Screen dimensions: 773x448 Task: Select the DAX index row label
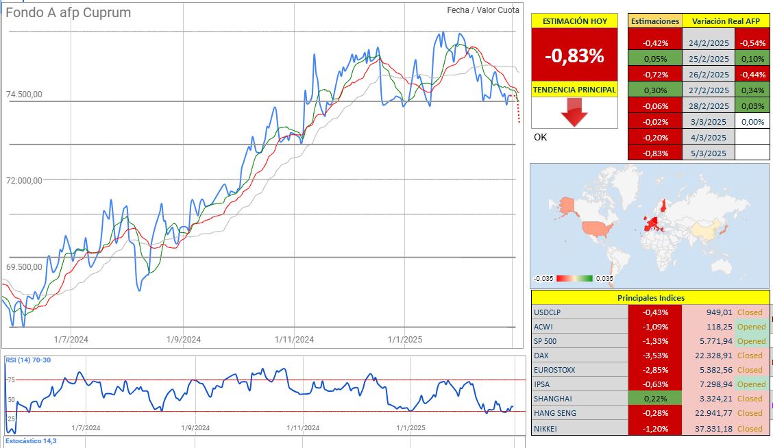coord(579,356)
